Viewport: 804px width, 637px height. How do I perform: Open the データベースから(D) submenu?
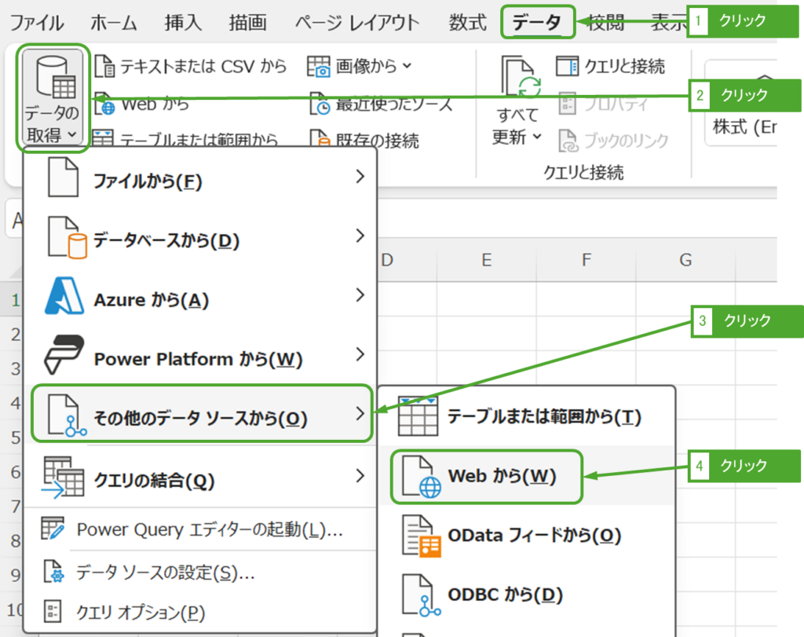click(200, 237)
